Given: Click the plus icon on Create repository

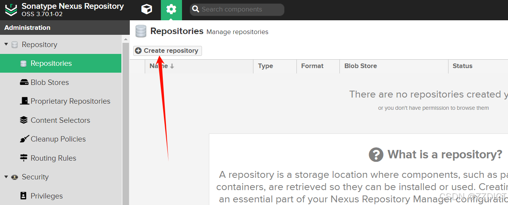Looking at the screenshot, I should [x=138, y=50].
